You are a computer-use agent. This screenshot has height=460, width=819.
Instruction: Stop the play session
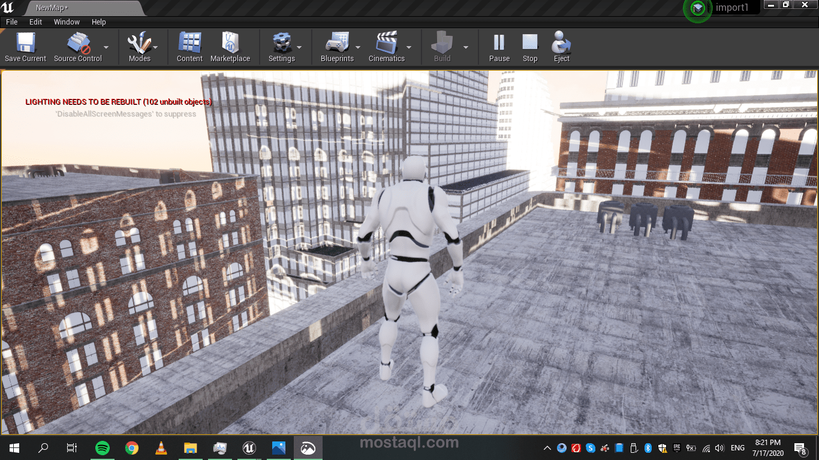[x=530, y=47]
